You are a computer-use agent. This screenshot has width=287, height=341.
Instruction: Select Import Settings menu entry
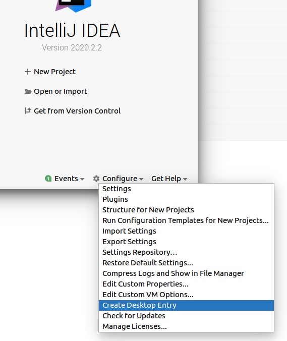(186, 231)
